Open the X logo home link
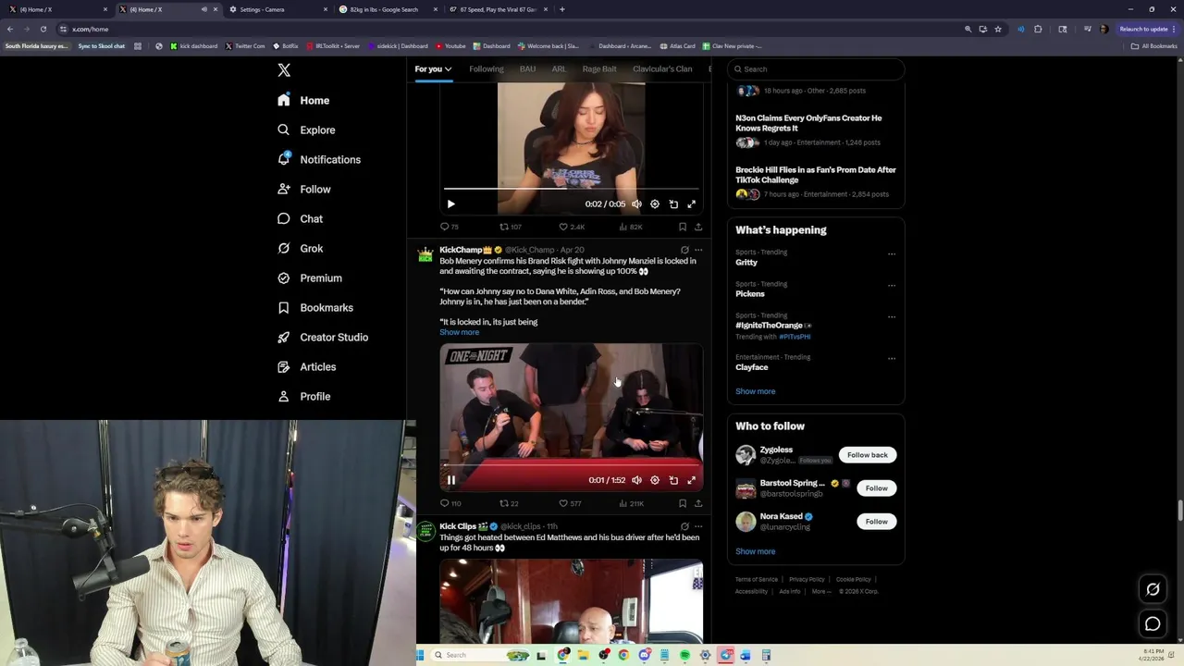 coord(284,70)
